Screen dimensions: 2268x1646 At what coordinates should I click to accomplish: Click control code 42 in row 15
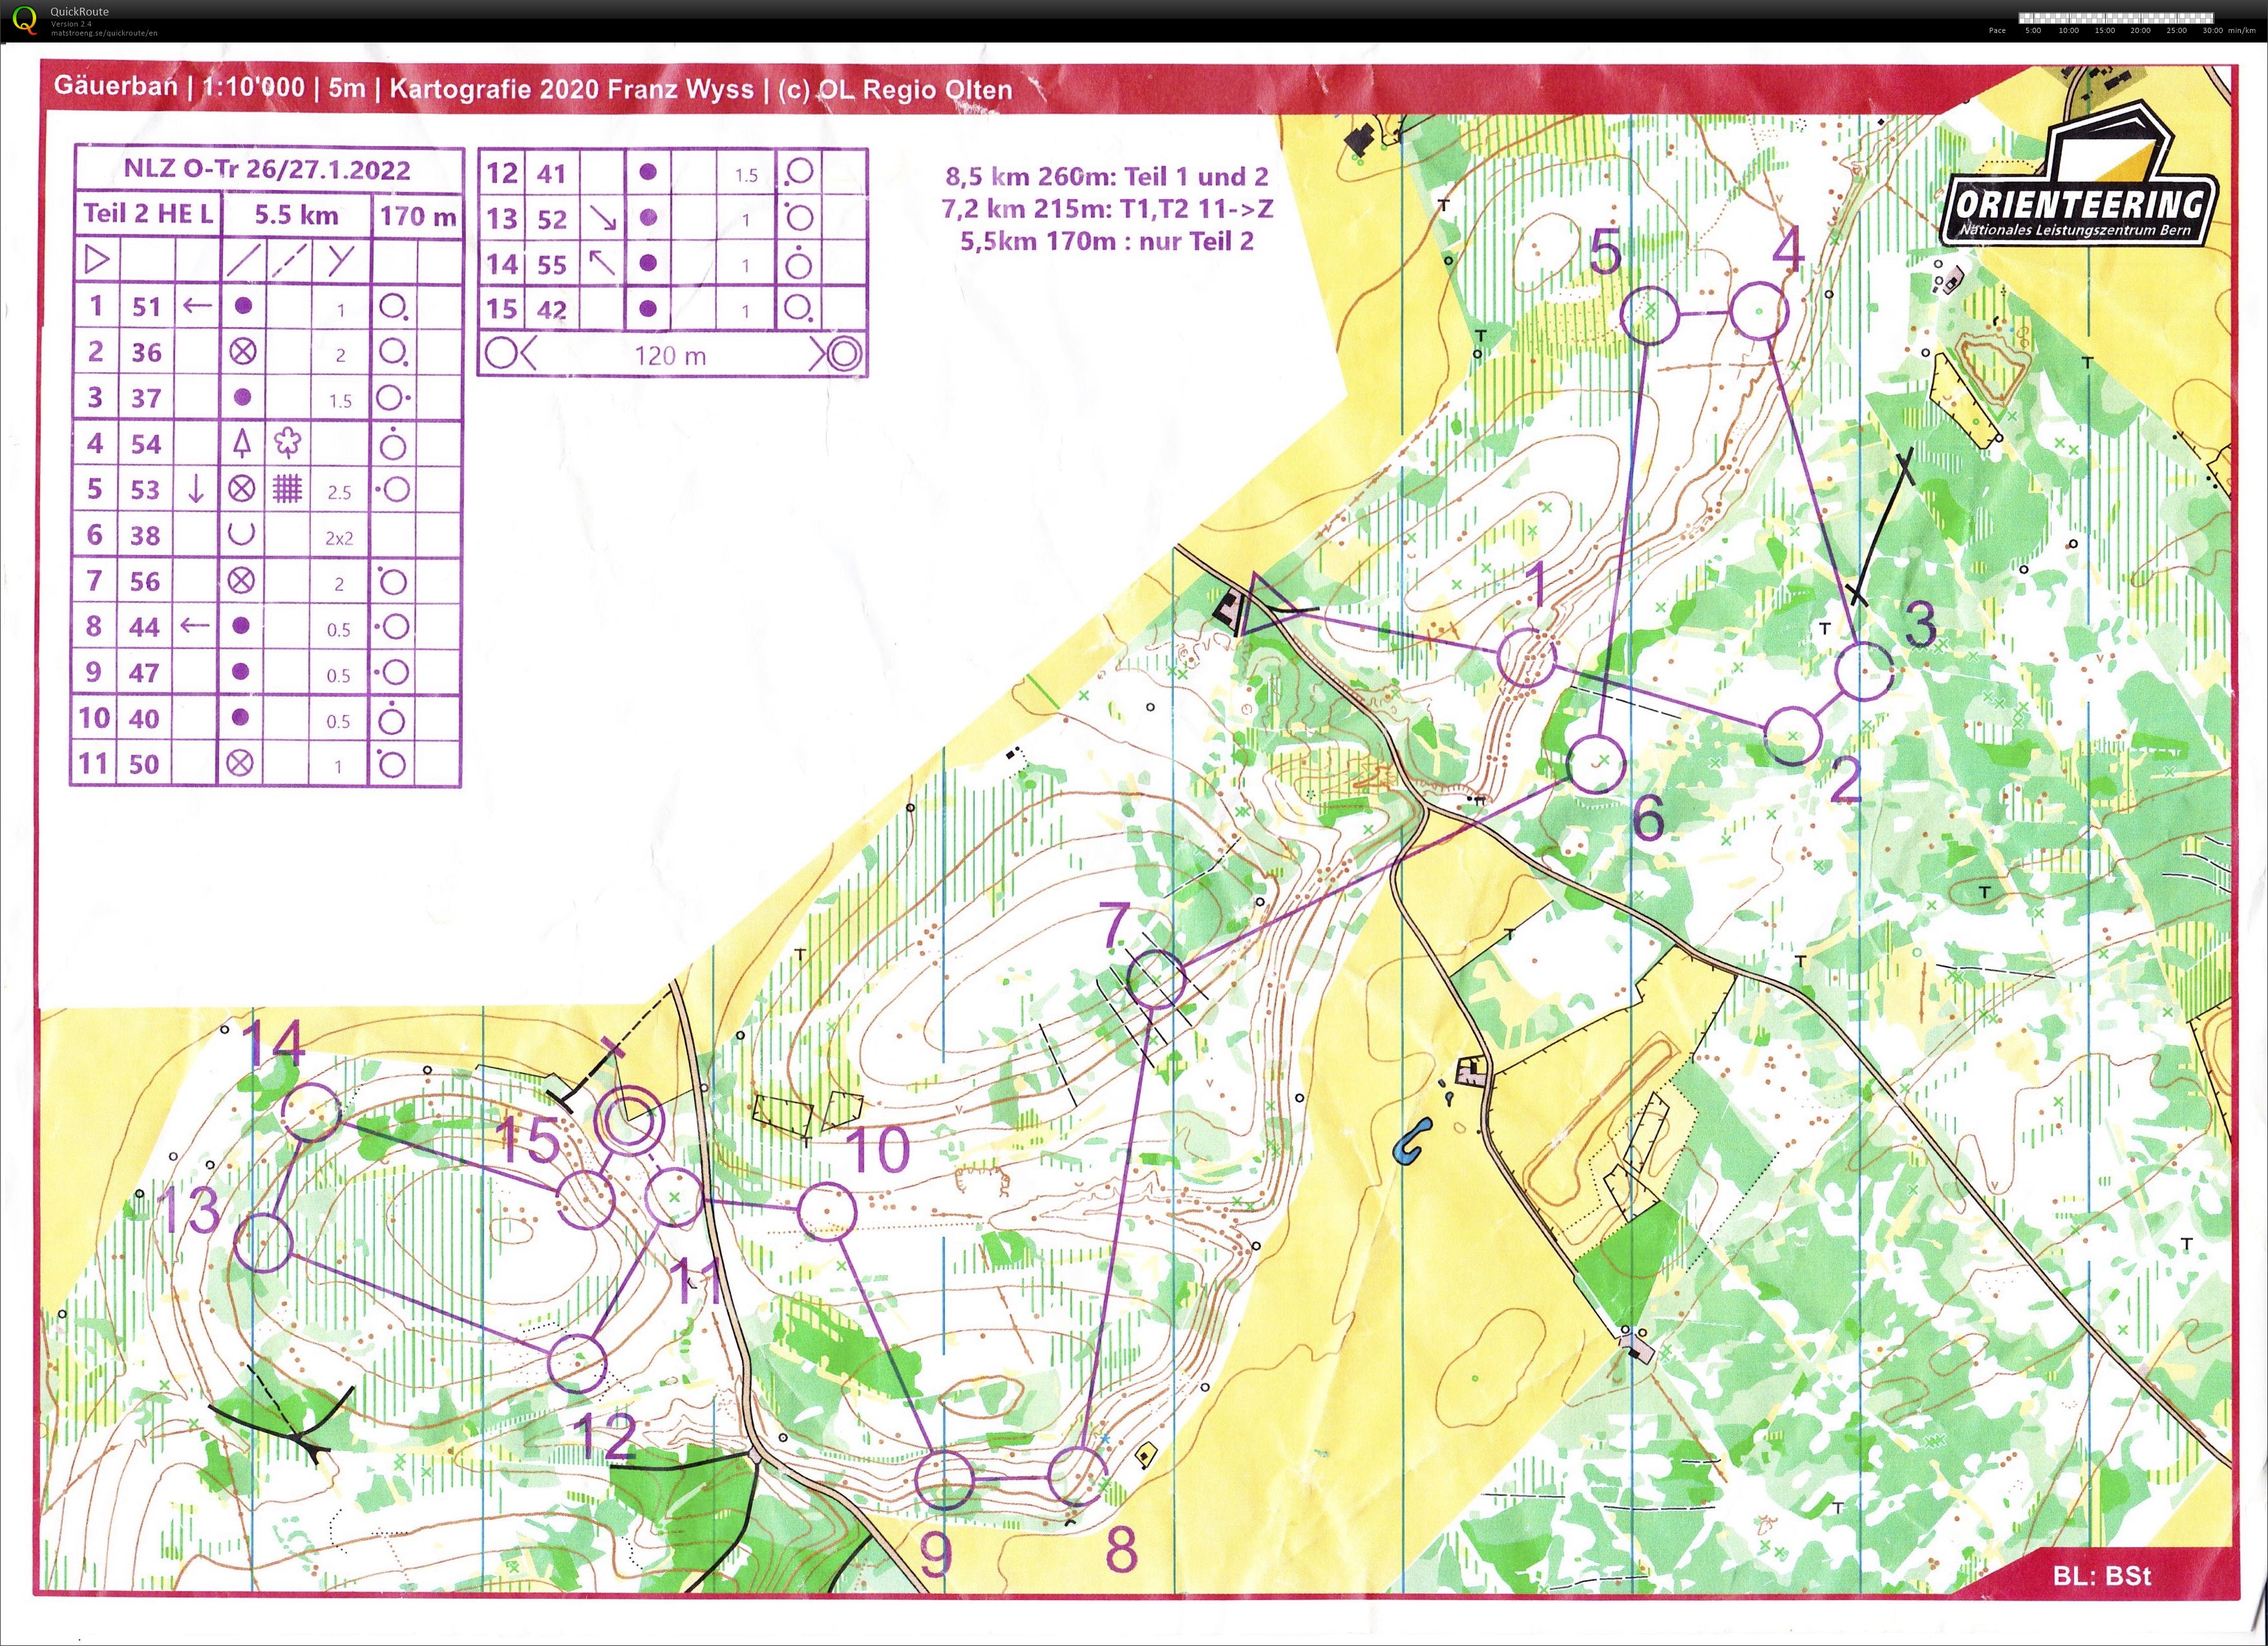click(x=551, y=310)
